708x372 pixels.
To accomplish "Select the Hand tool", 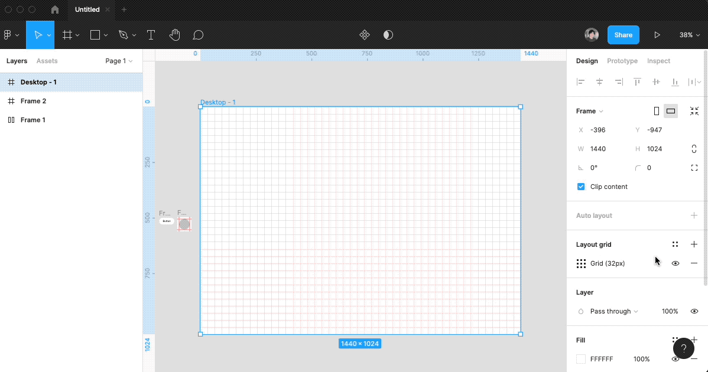I will coord(174,35).
